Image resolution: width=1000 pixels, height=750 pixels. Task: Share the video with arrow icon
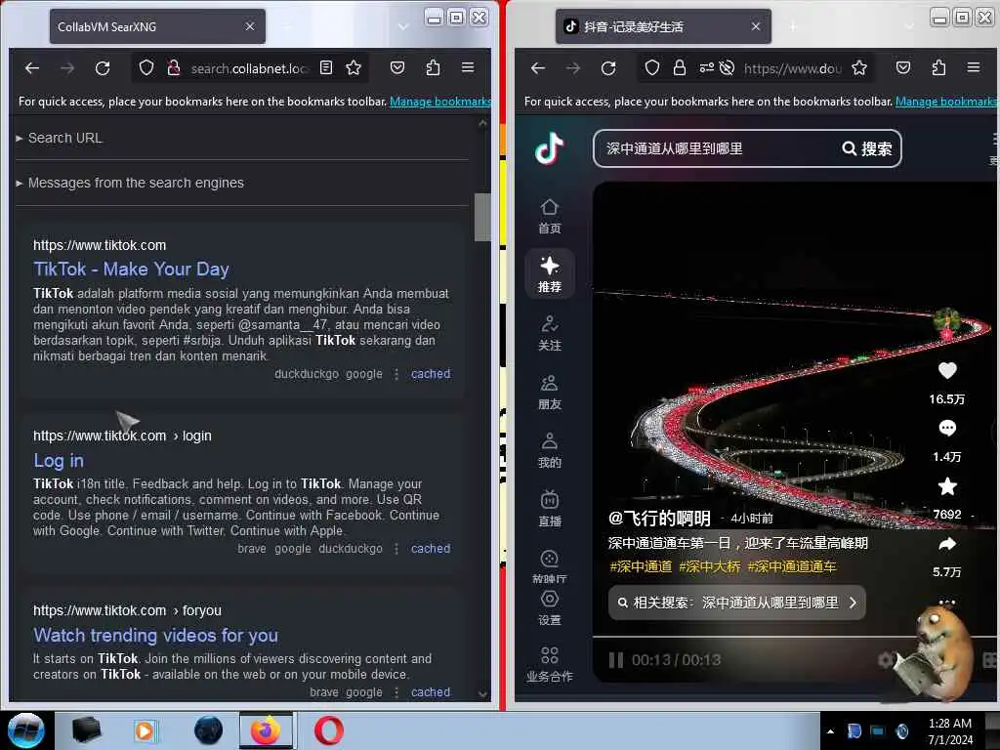pyautogui.click(x=947, y=544)
